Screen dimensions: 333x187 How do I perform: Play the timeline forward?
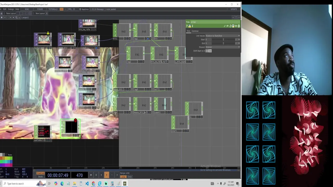click(x=106, y=175)
